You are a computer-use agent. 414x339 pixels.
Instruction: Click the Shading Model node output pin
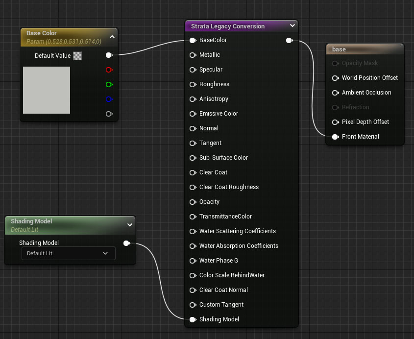tap(127, 243)
